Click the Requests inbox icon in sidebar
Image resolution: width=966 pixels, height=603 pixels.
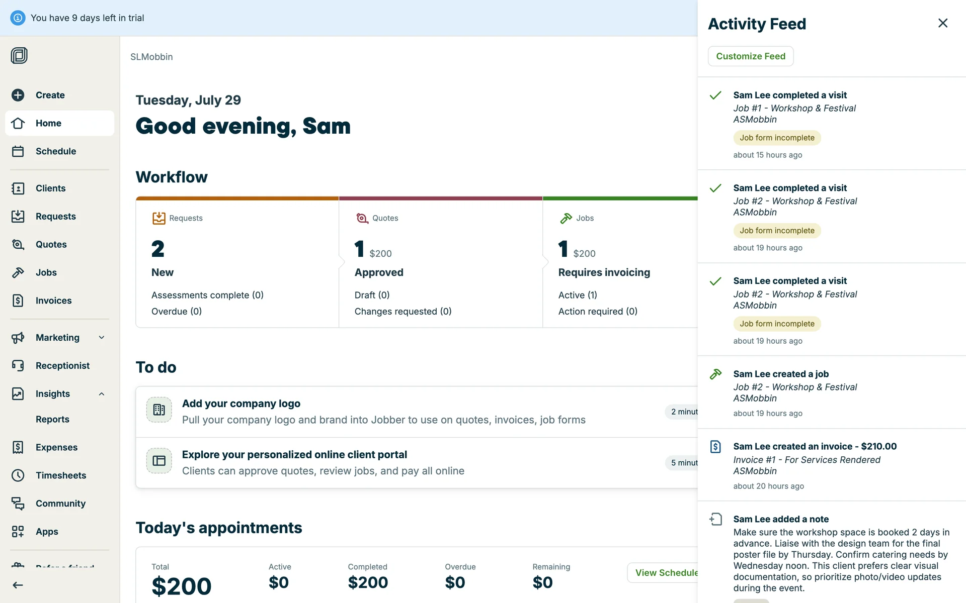pyautogui.click(x=18, y=217)
